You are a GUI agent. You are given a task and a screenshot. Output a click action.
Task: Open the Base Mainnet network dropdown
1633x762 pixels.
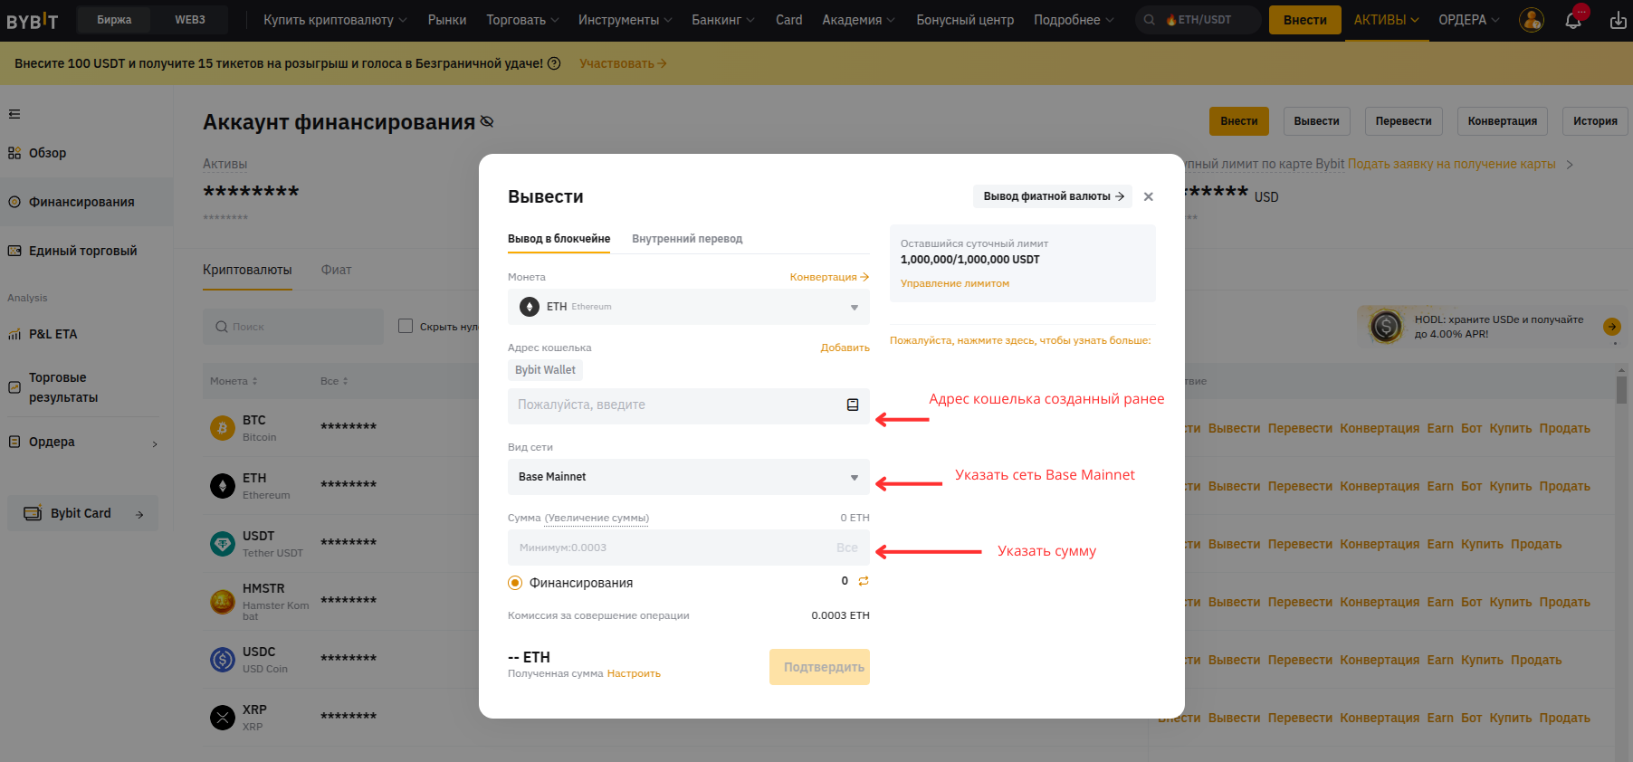689,477
